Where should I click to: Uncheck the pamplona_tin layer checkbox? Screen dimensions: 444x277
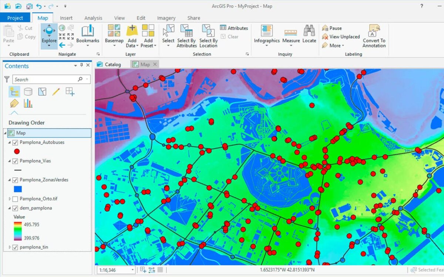(x=15, y=247)
